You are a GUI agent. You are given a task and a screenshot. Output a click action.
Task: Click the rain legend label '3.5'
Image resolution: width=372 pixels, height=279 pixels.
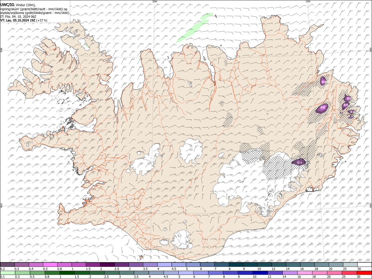136,277
